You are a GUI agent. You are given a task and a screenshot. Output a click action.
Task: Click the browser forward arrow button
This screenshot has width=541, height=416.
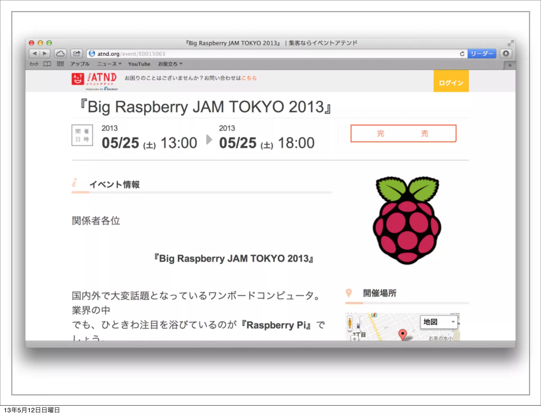tap(45, 54)
